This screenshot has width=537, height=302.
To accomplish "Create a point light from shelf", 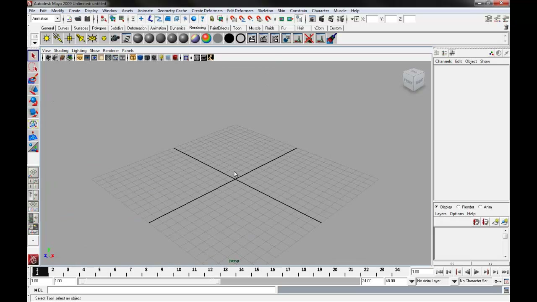I will tap(69, 39).
